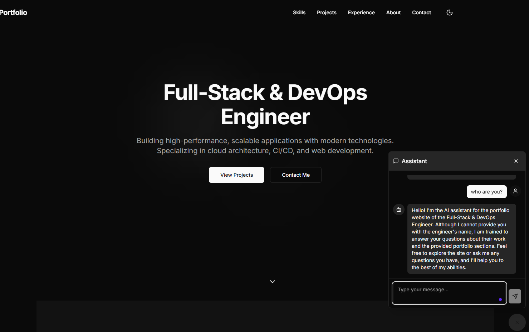
Task: Click the user avatar beside "who are you?"
Action: (x=515, y=191)
